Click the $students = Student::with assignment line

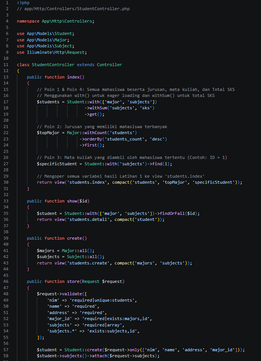pos(97,102)
